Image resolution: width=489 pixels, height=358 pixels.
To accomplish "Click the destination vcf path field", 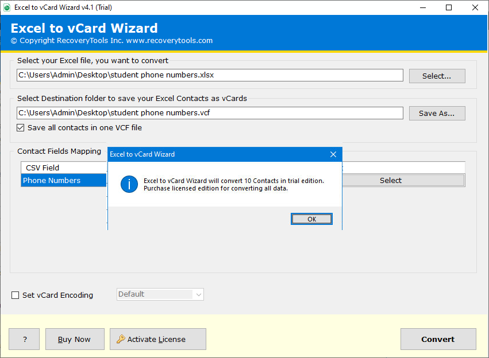I will pos(210,112).
